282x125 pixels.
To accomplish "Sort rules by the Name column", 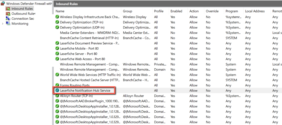I will click(60, 11).
